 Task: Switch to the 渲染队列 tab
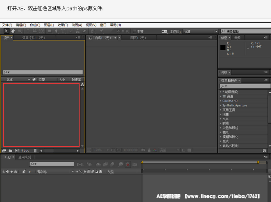click(x=25, y=157)
